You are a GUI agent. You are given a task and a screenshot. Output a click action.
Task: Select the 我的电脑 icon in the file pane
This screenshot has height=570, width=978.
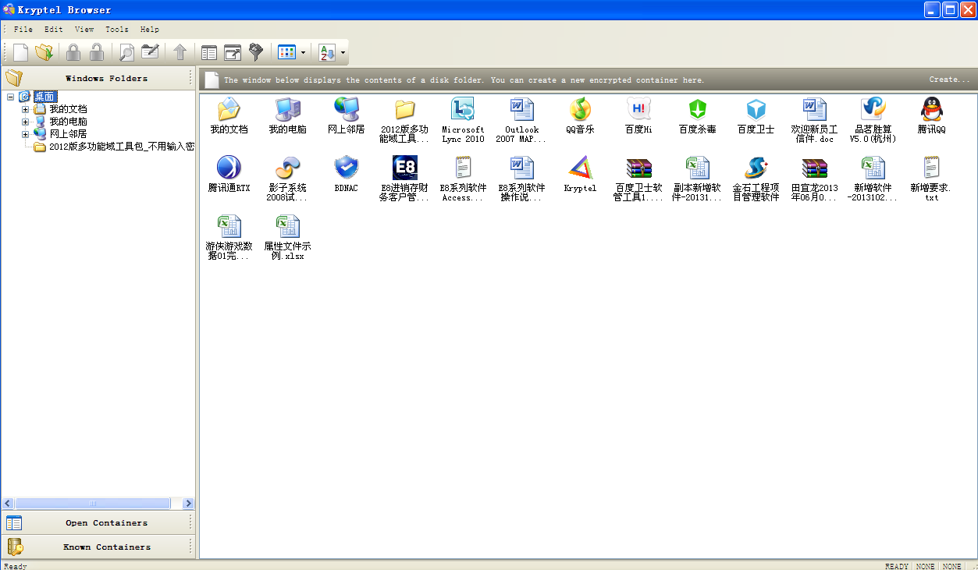[x=287, y=115]
